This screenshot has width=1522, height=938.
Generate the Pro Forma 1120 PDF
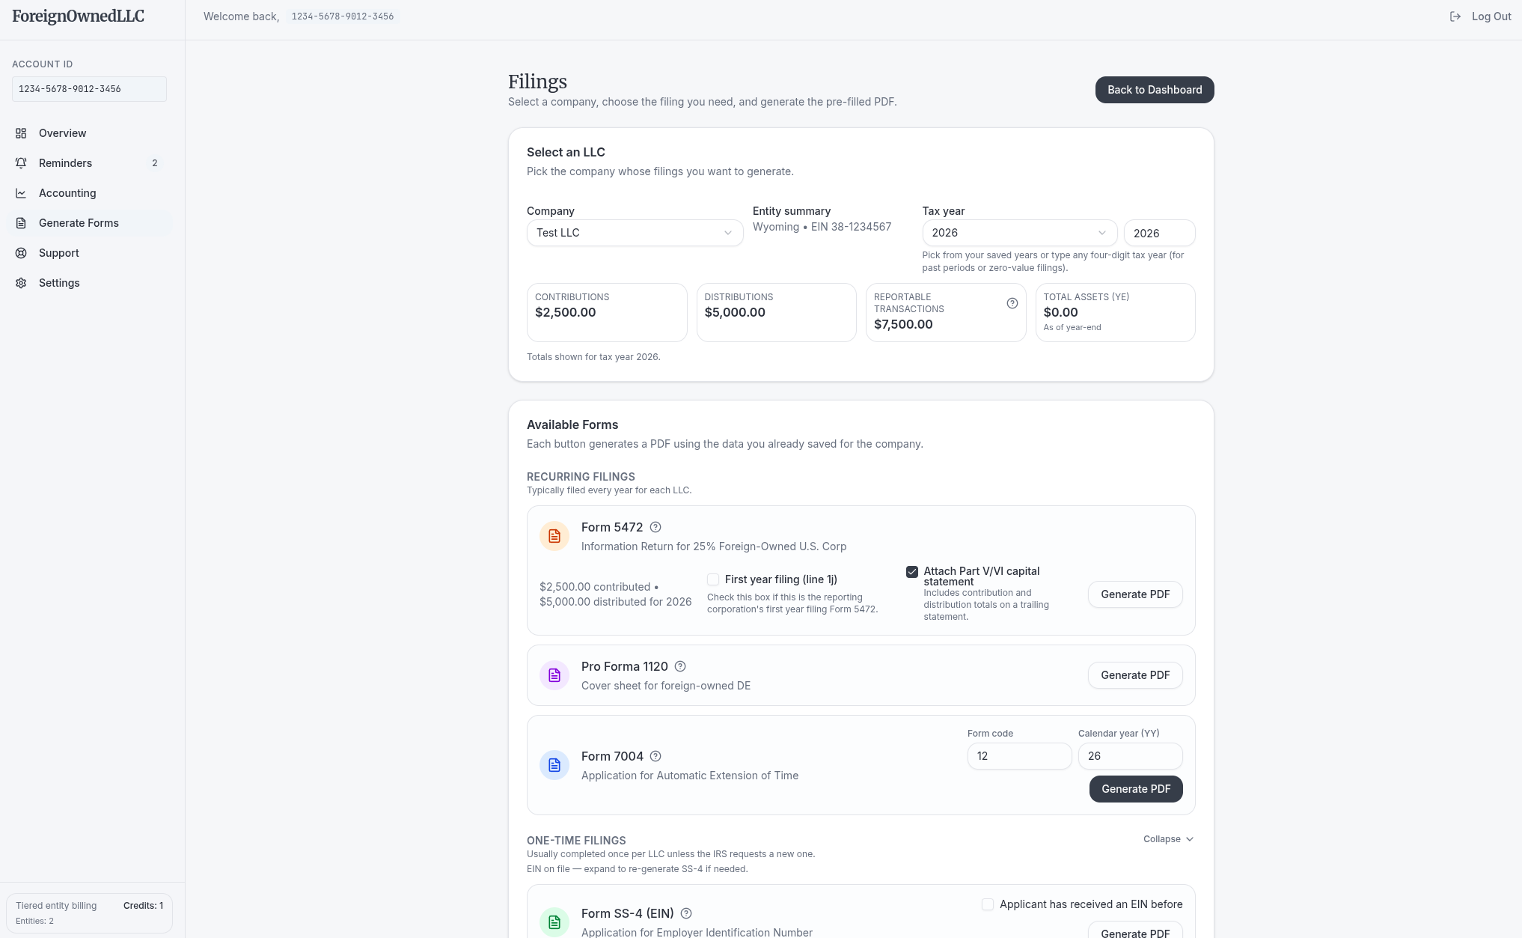1134,674
